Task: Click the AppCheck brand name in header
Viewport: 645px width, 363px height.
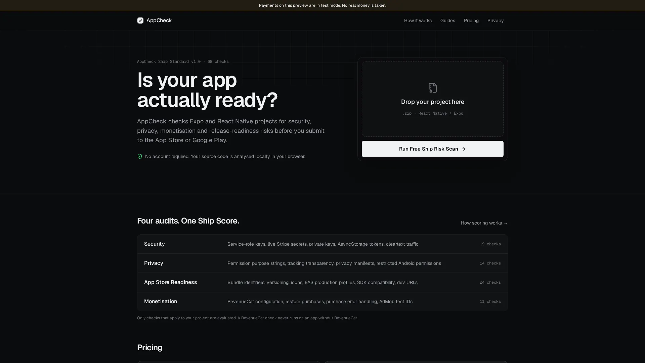Action: point(159,21)
